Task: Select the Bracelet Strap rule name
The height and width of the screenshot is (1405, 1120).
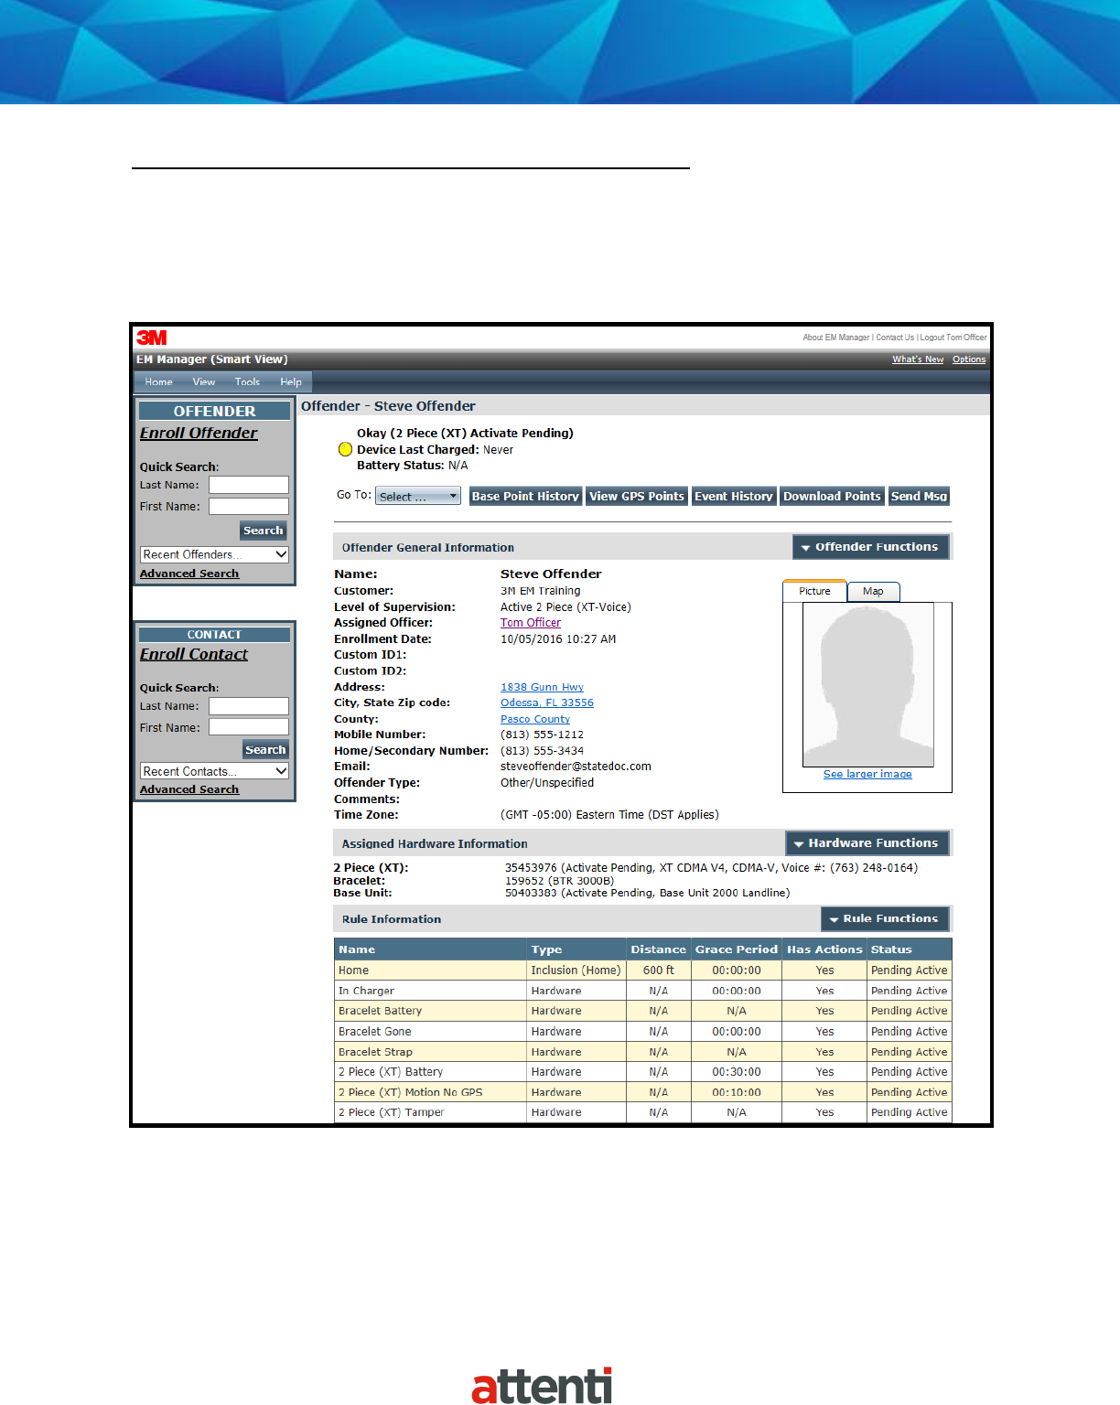Action: tap(375, 1052)
